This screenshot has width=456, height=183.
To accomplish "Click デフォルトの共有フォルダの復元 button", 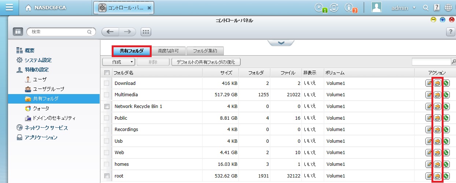I will (206, 62).
